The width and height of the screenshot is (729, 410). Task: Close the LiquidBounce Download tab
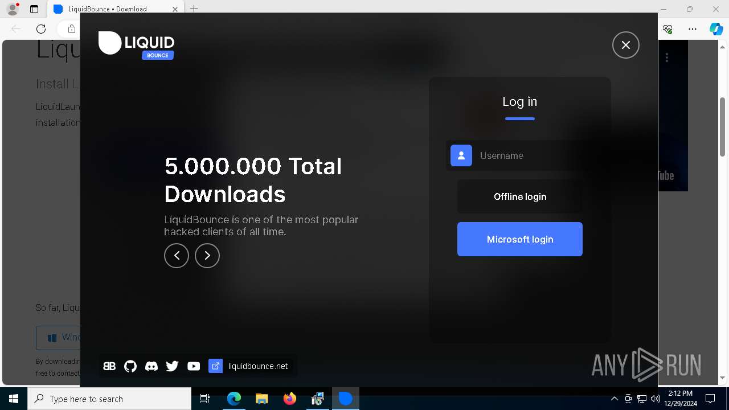(175, 9)
